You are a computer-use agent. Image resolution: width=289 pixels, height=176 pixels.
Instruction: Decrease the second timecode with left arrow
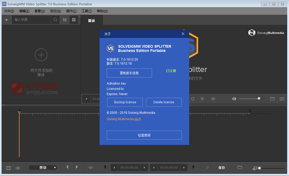coord(154,168)
